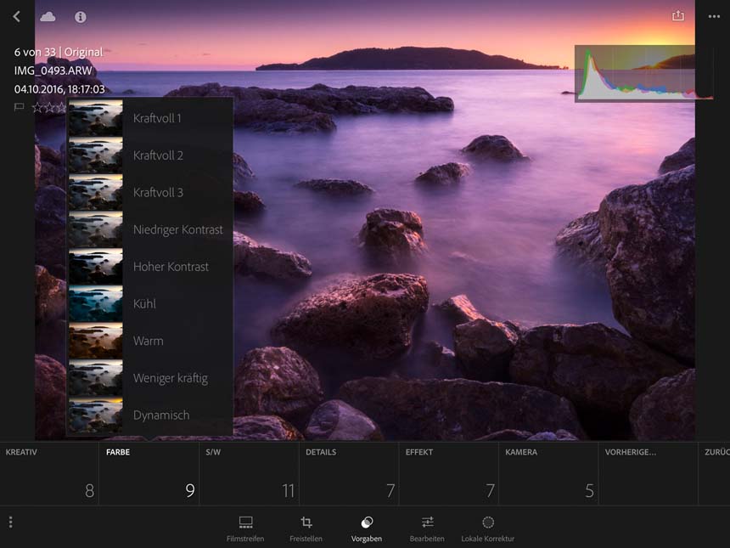Select the Freistellen crop tool
The width and height of the screenshot is (730, 548).
point(306,528)
